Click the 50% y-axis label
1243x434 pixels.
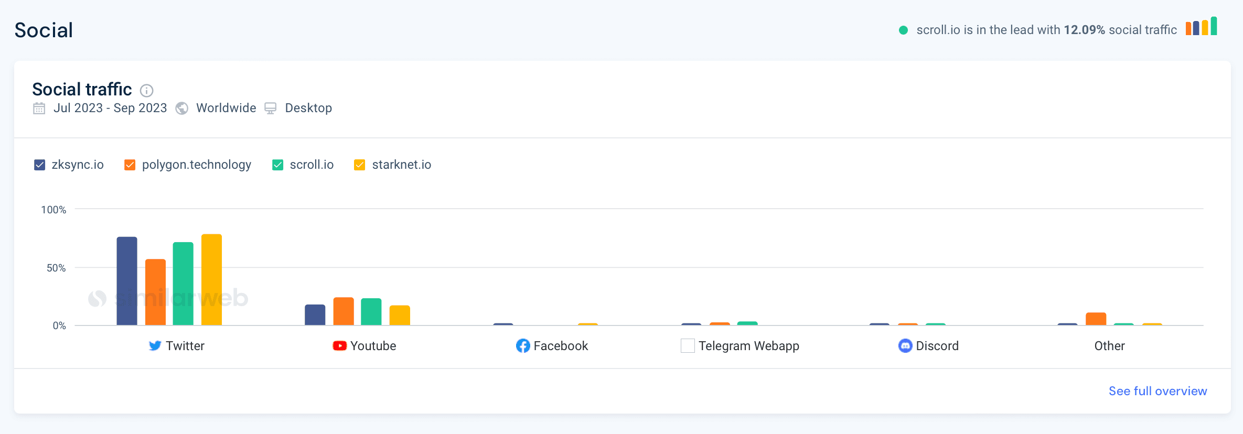tap(56, 268)
